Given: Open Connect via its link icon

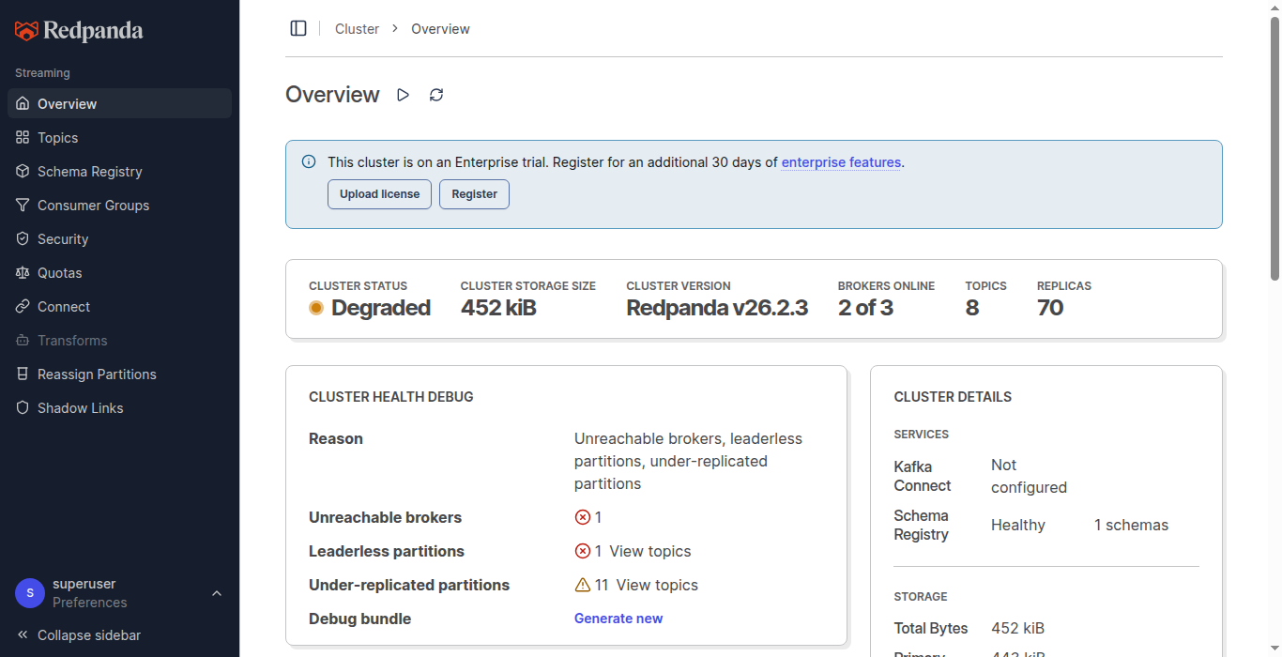Looking at the screenshot, I should click(23, 307).
